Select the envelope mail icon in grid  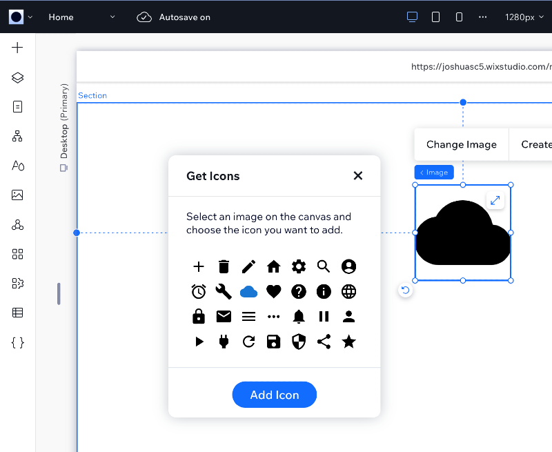(224, 317)
